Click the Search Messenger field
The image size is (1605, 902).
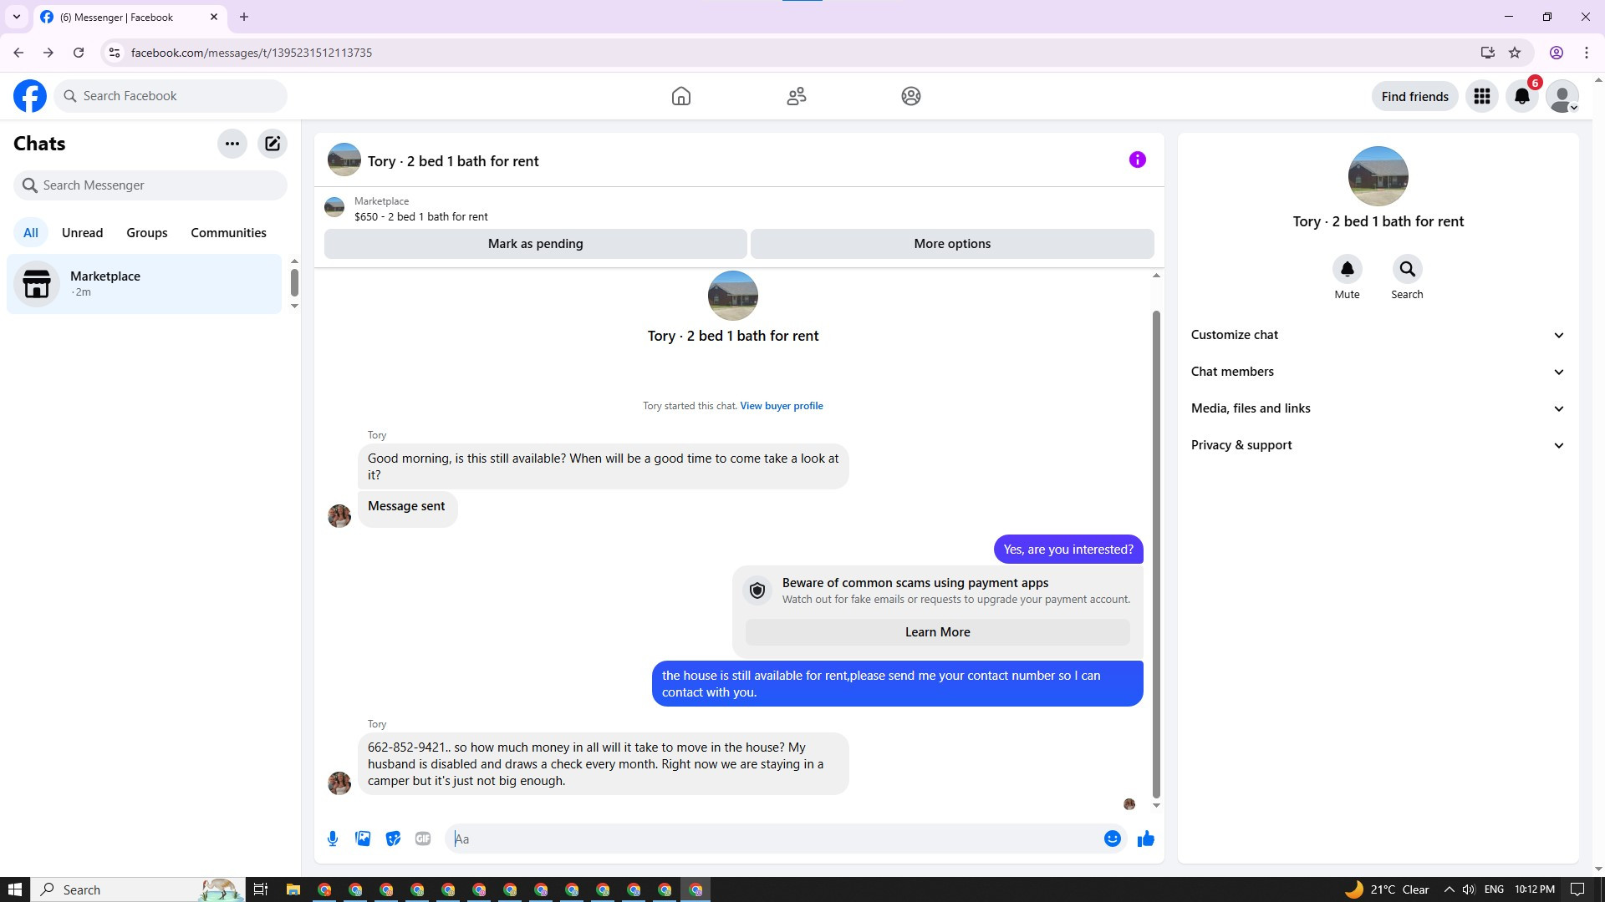(150, 185)
